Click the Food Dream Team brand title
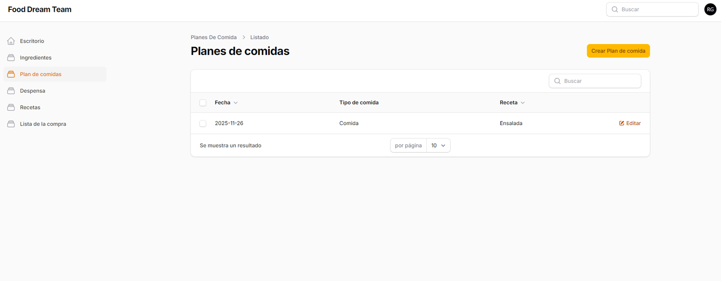The image size is (721, 281). click(x=40, y=9)
